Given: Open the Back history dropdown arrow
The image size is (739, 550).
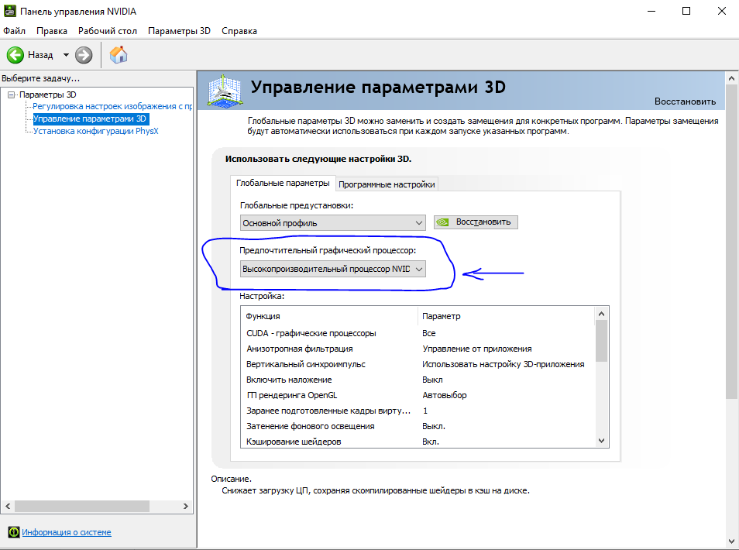Looking at the screenshot, I should click(x=66, y=55).
